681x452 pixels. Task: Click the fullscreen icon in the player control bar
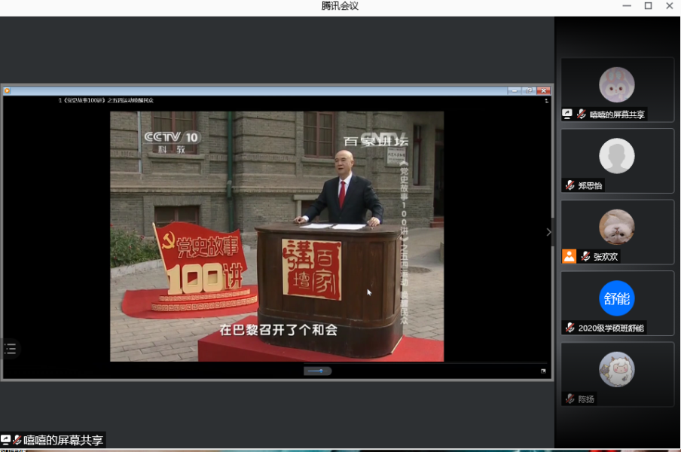[543, 371]
